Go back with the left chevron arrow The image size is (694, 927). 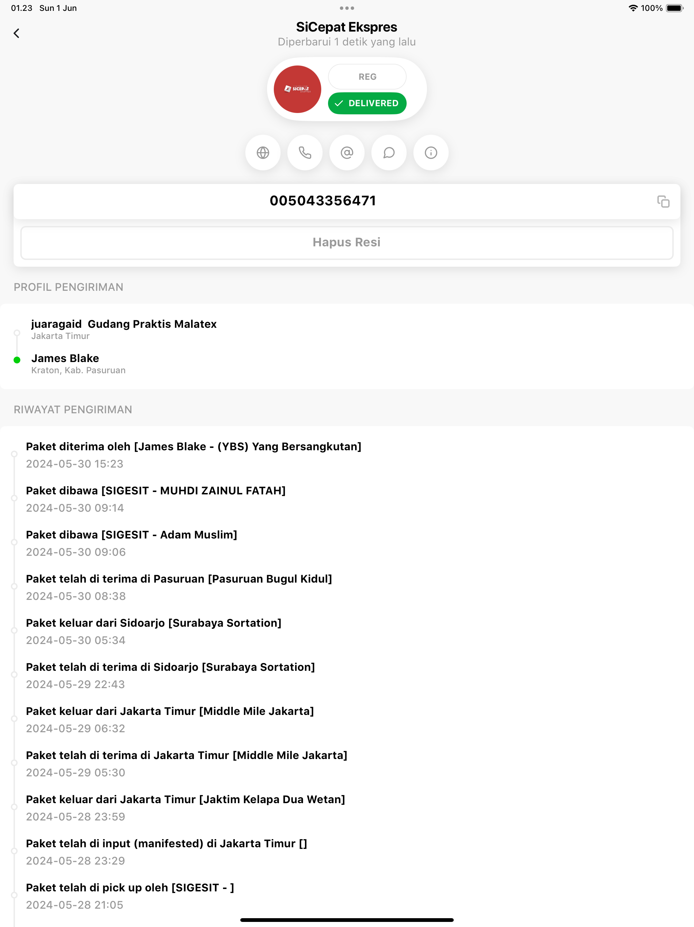click(x=16, y=34)
